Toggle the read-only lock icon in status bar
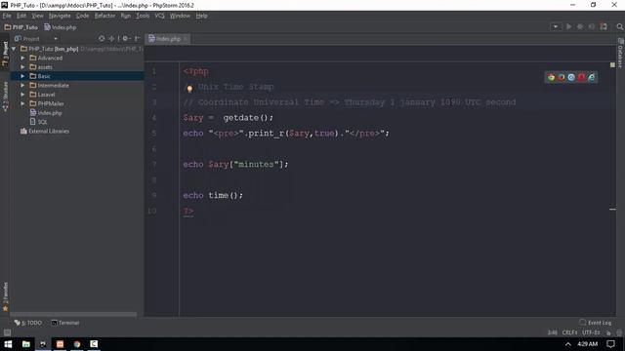The image size is (625, 351). [x=608, y=332]
